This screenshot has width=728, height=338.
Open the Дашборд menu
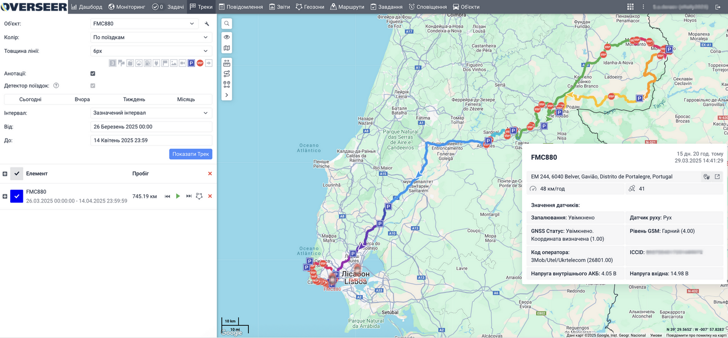[x=87, y=7]
